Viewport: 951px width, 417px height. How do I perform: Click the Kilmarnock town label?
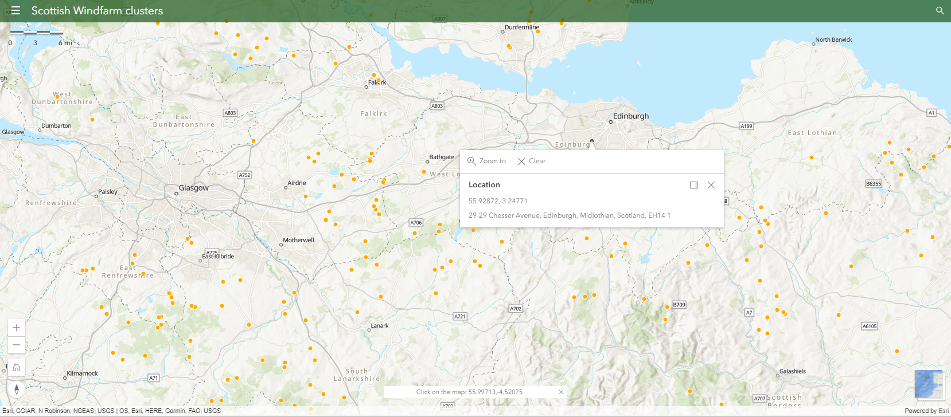click(82, 373)
